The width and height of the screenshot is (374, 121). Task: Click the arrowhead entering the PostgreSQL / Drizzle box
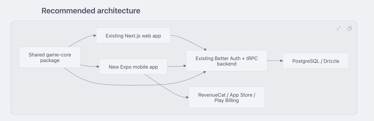(281, 61)
